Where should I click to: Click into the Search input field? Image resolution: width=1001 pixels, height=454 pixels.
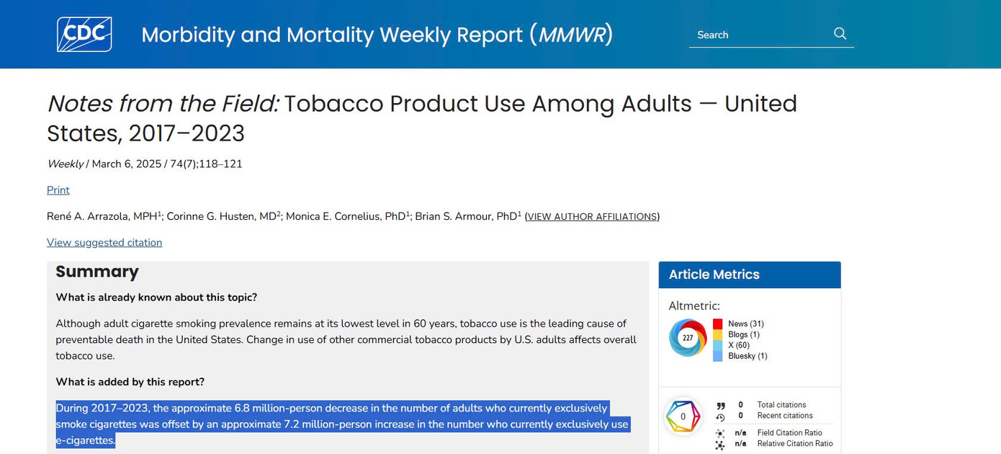point(760,35)
